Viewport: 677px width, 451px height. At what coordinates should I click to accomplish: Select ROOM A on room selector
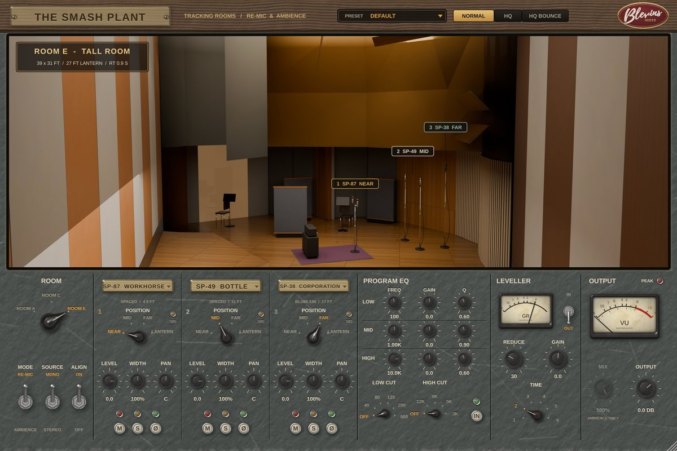tap(26, 308)
